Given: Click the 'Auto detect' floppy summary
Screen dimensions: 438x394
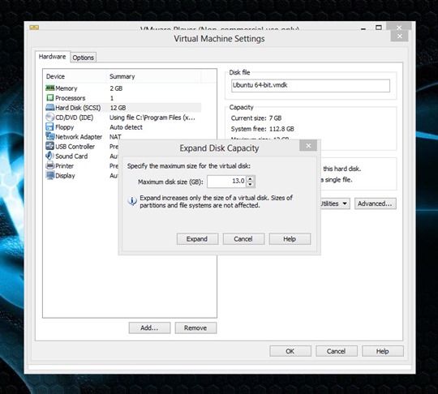Looking at the screenshot, I should [126, 127].
